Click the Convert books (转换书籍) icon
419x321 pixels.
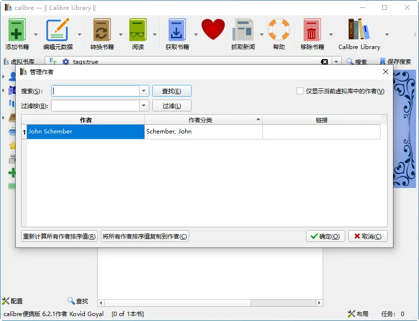[102, 30]
